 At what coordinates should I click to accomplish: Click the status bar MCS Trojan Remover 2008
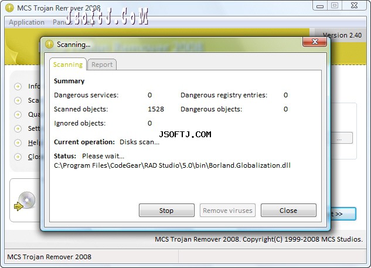click(49, 257)
